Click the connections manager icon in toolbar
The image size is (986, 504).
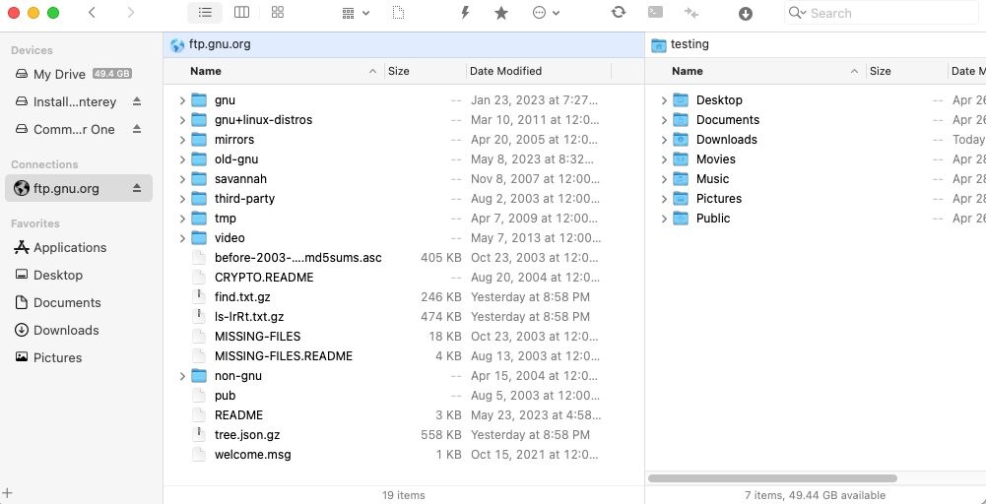[691, 13]
